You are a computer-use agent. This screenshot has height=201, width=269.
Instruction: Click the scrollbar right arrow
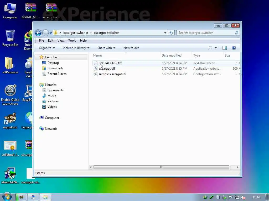pos(237,167)
